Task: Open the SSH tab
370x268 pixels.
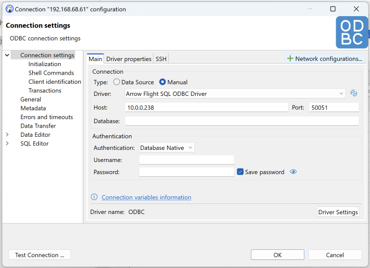Action: click(x=161, y=59)
